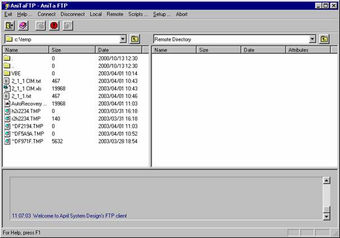Screen dimensions: 340x238
Task: Open the Connect menu
Action: 46,14
